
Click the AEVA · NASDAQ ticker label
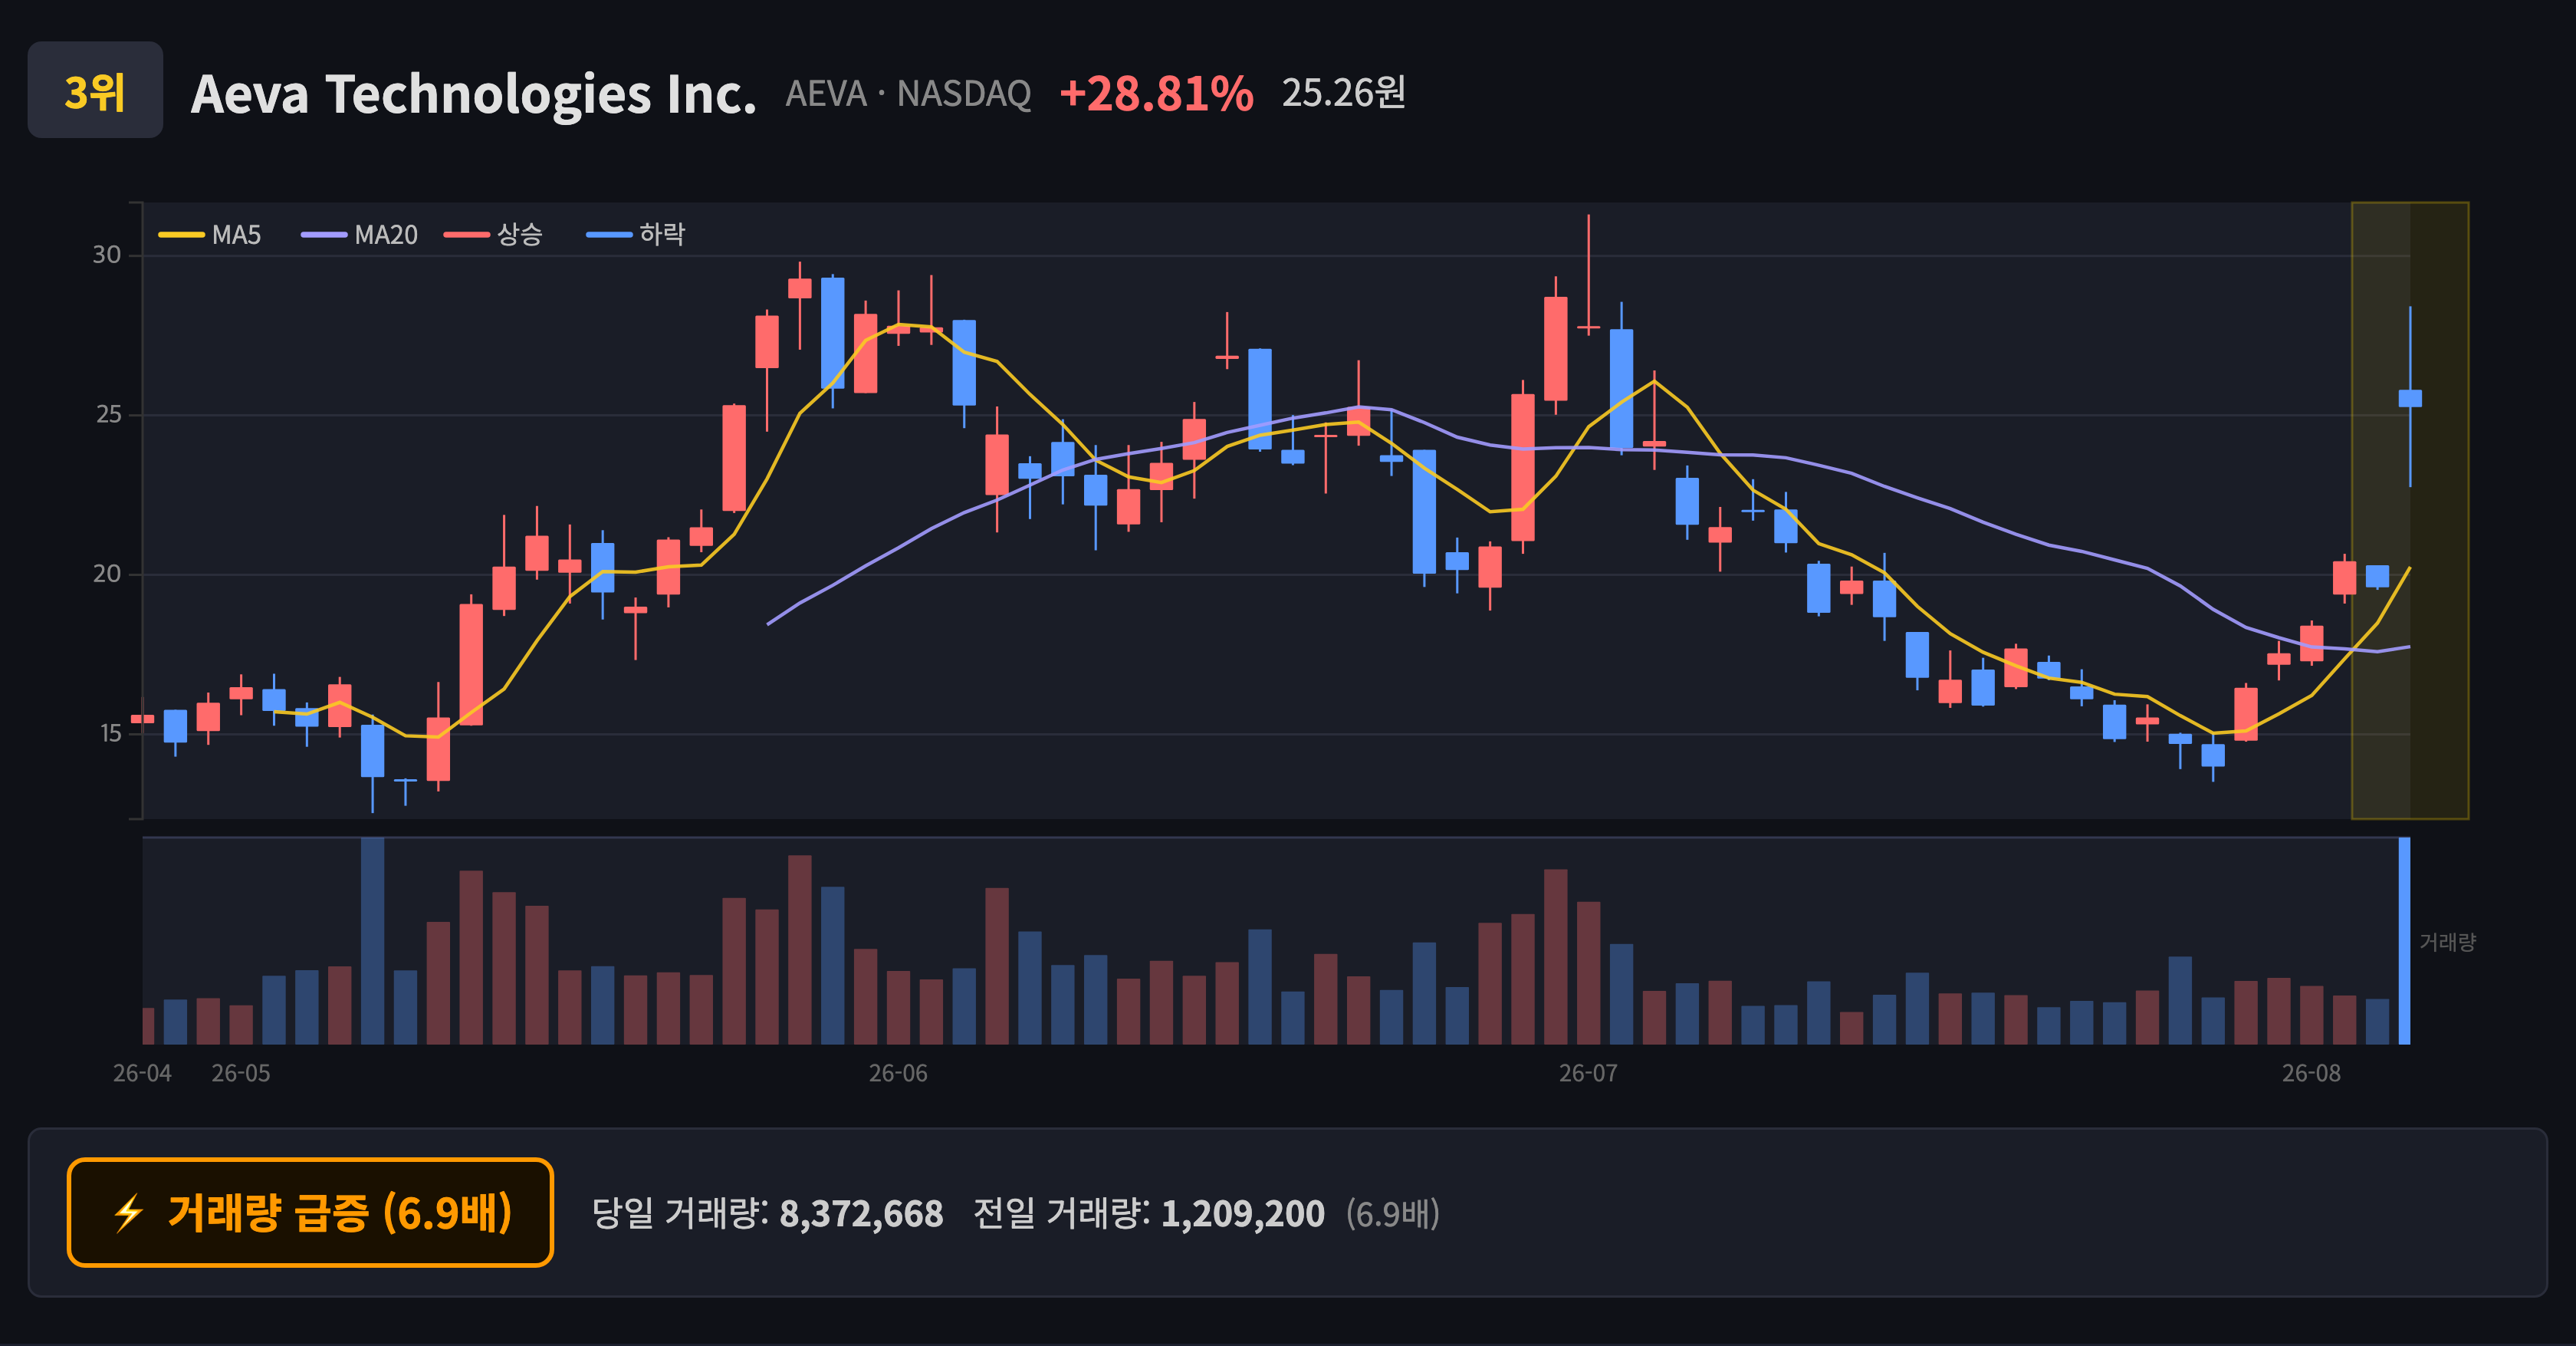coord(908,94)
